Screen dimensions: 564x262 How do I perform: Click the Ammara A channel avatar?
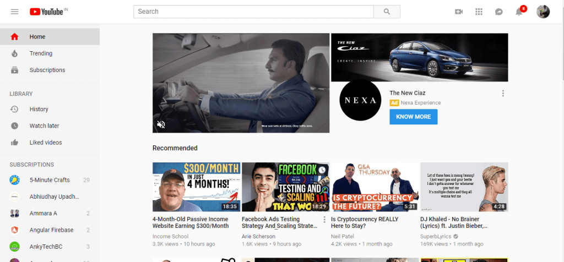coord(14,214)
